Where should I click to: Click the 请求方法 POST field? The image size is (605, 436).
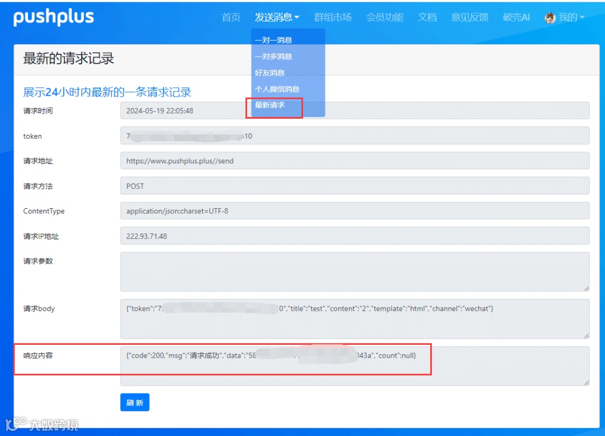coord(355,186)
